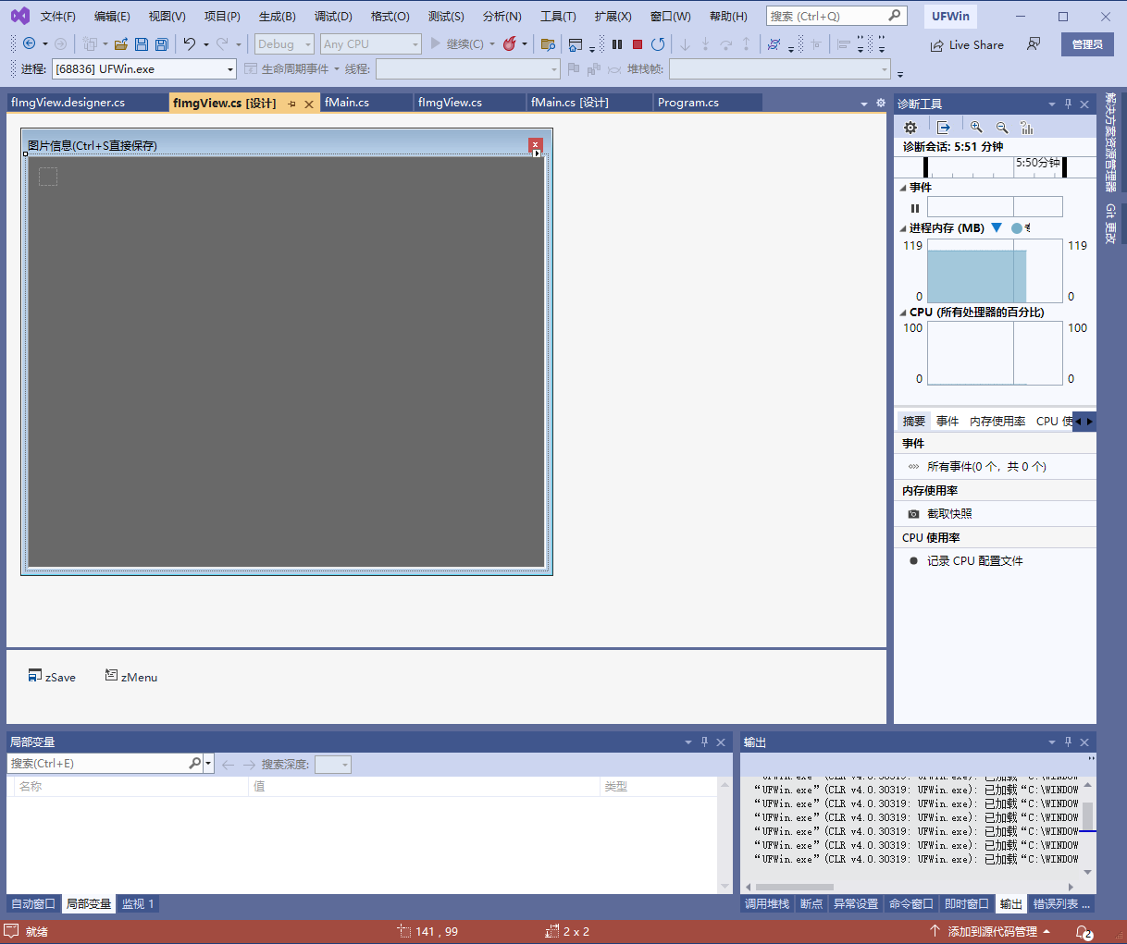Toggle auto-hide pin on 诊断工具 panel

click(1068, 104)
